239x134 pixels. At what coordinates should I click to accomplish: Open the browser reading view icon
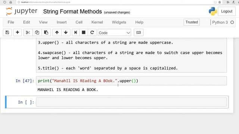tap(215, 2)
